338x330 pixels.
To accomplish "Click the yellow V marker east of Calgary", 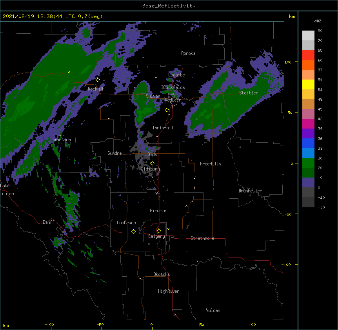I will [x=168, y=229].
